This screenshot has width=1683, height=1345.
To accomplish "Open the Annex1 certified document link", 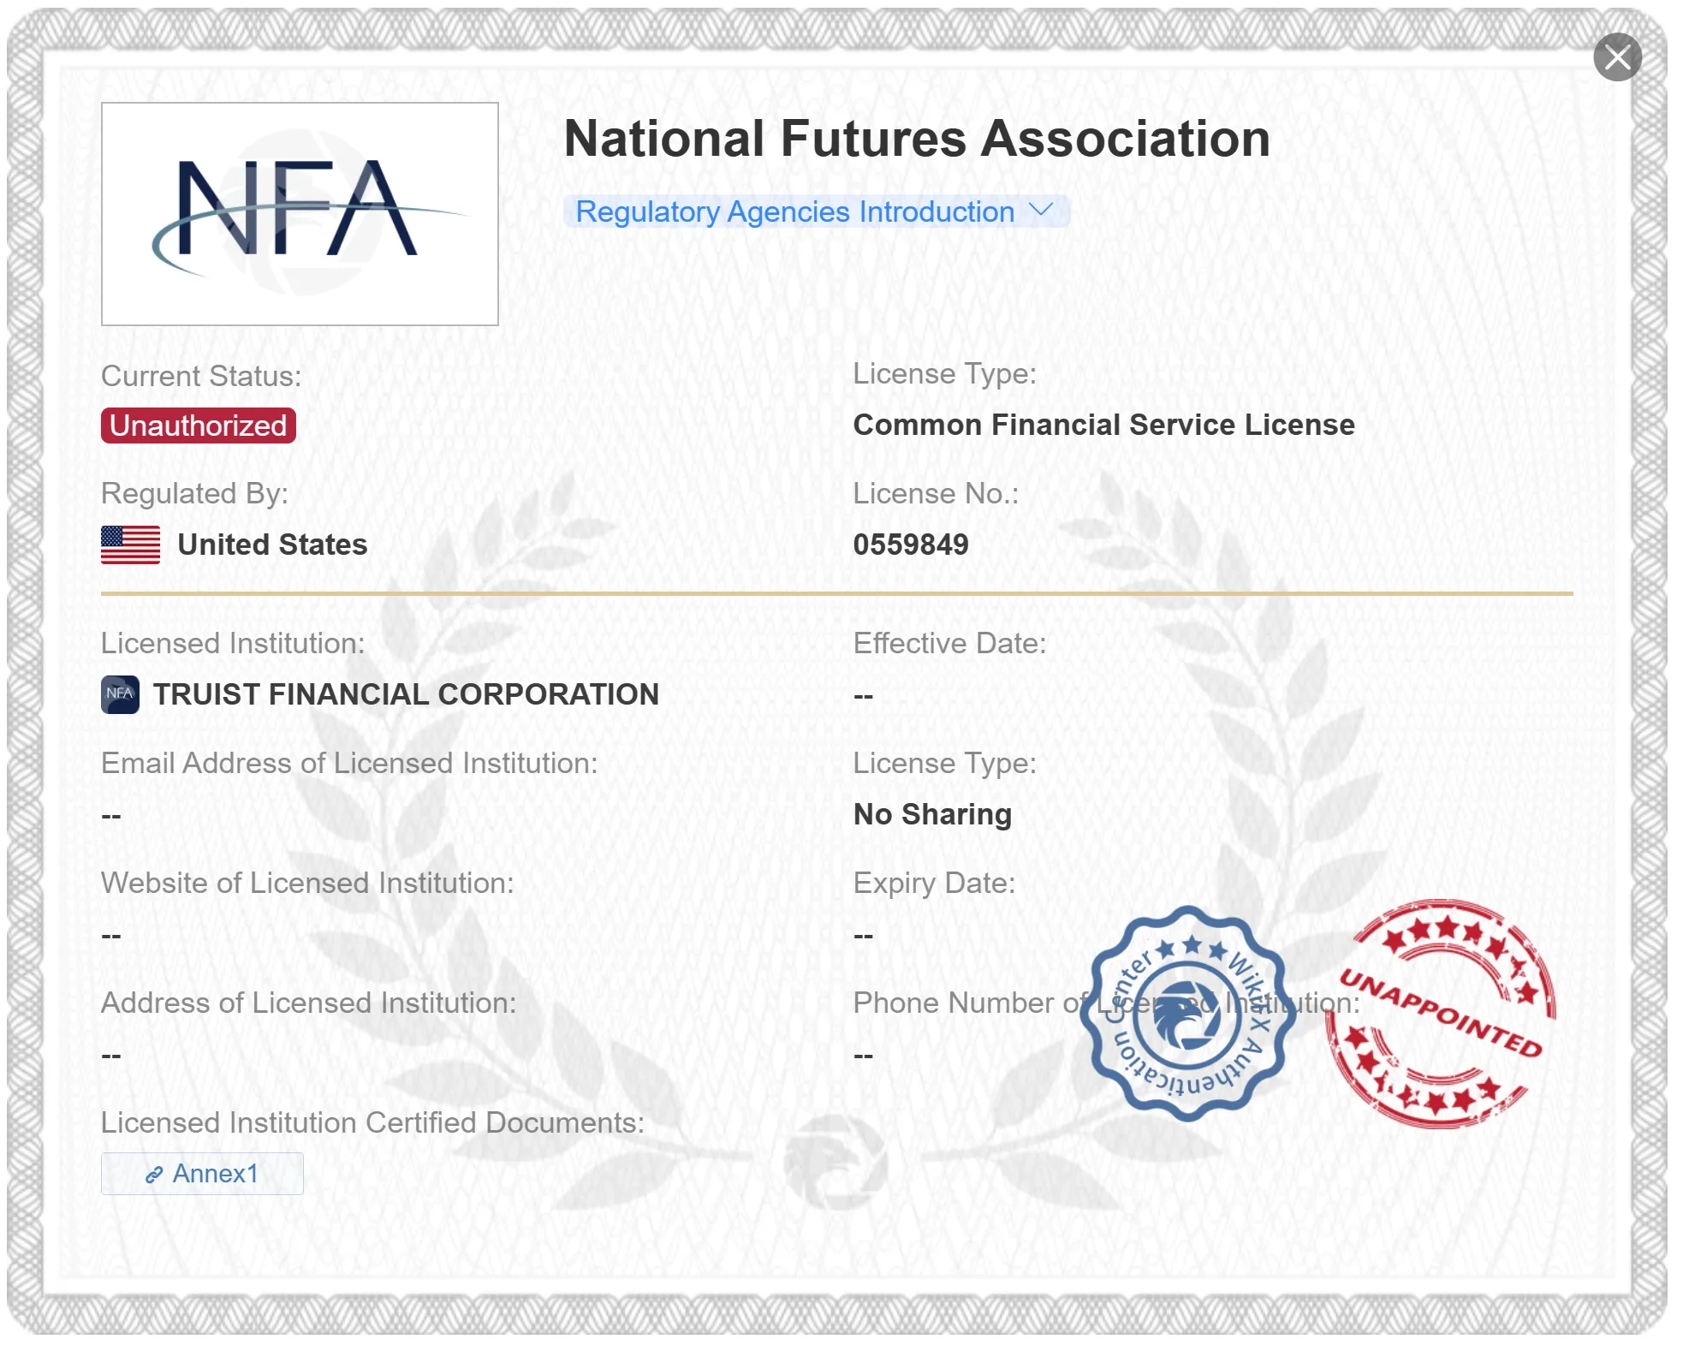I will (x=202, y=1173).
